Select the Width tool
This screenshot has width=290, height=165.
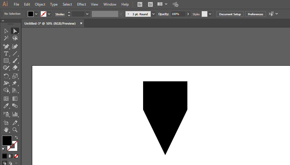click(x=6, y=83)
